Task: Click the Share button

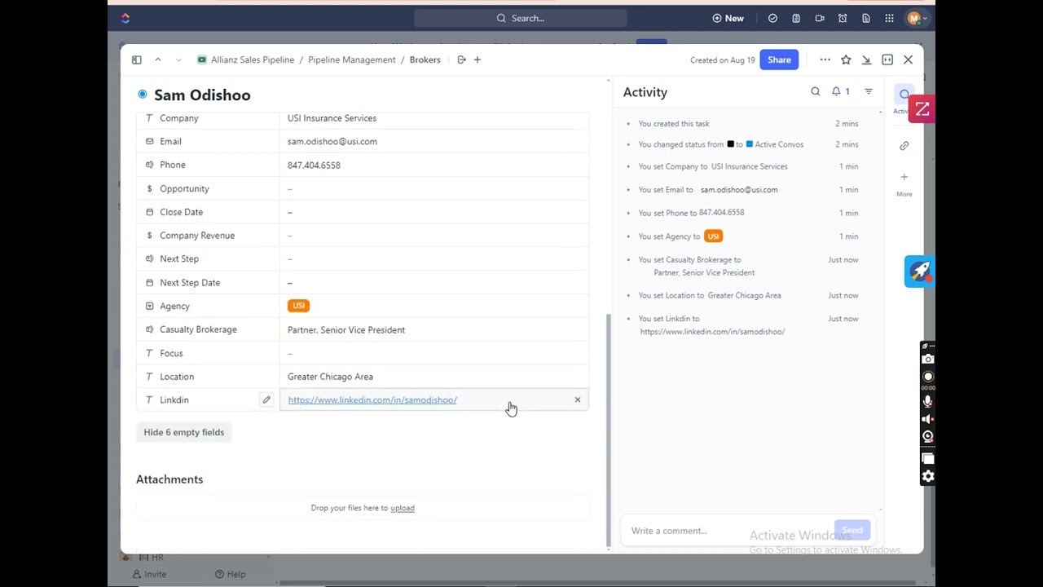Action: (779, 60)
